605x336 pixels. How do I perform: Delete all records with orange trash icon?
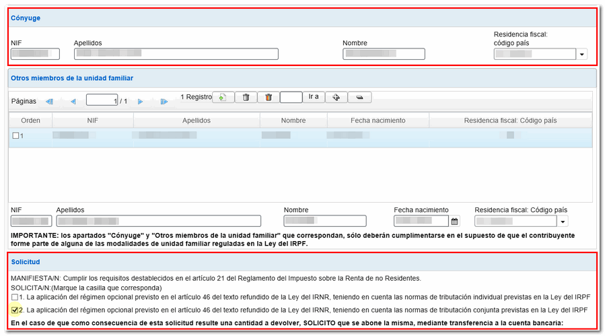coord(269,98)
